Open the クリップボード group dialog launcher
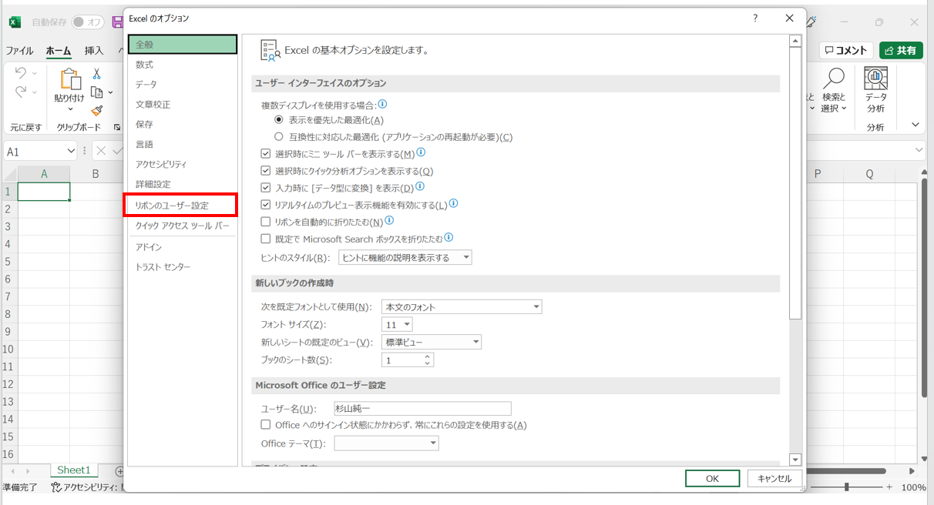This screenshot has height=505, width=934. 117,127
